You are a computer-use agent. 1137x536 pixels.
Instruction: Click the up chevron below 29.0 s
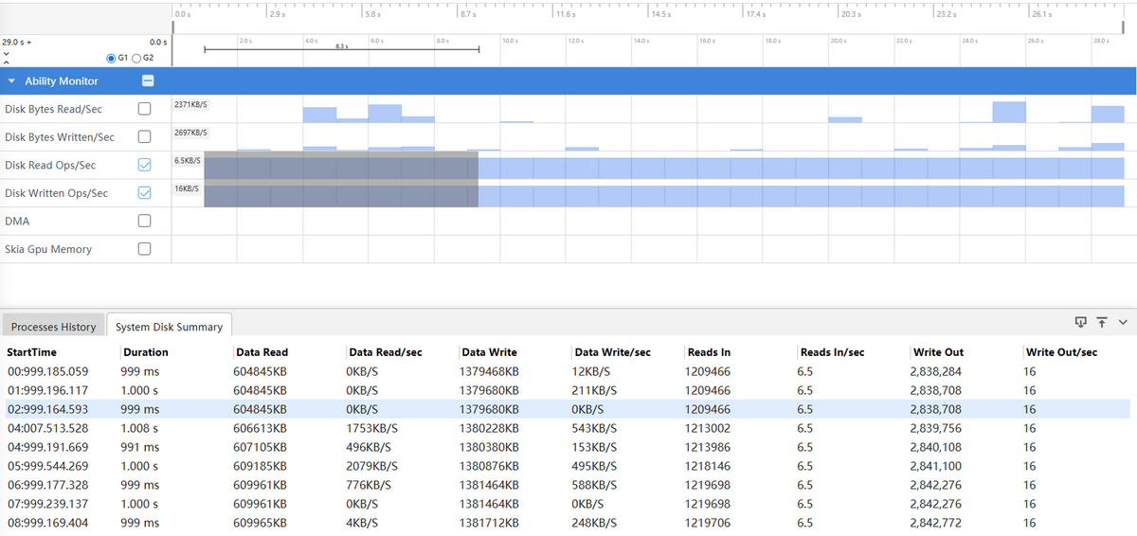click(x=7, y=63)
